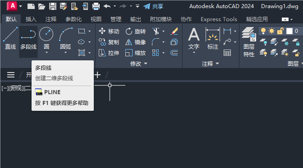Open the View (视图) ribbon tab

(96, 19)
